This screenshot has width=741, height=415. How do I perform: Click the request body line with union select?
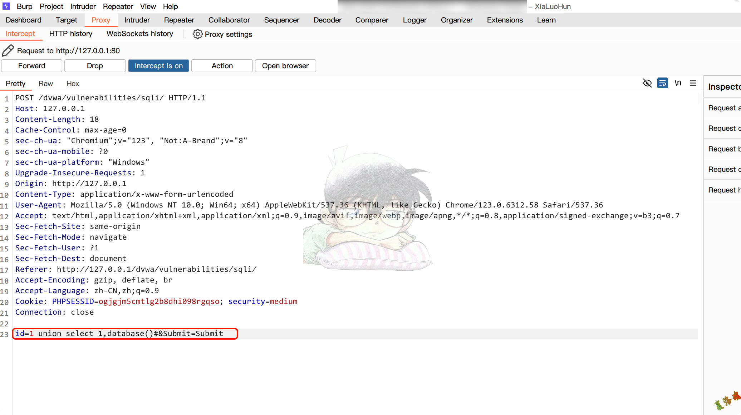119,334
